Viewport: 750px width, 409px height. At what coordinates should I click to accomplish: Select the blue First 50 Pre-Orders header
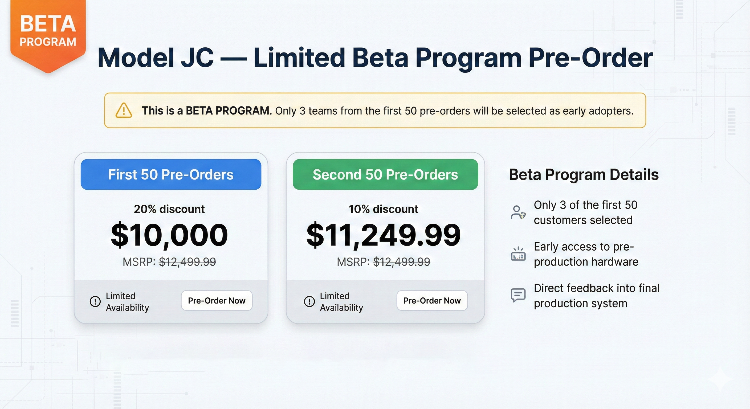(x=171, y=174)
